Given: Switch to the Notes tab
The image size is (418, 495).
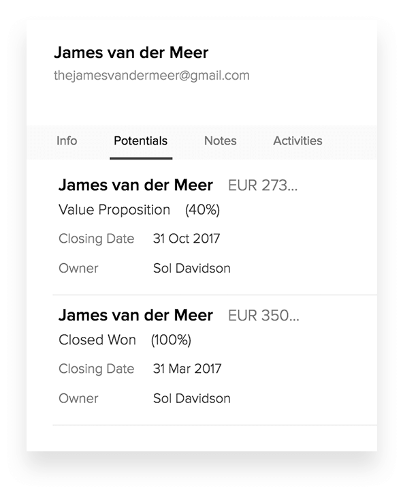Looking at the screenshot, I should point(220,141).
